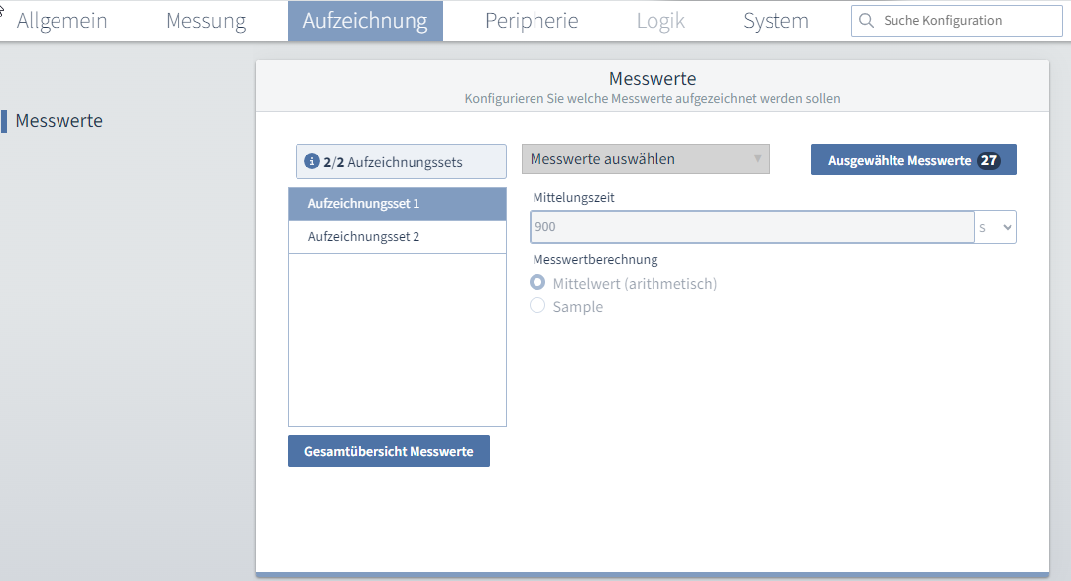Image resolution: width=1071 pixels, height=581 pixels.
Task: Select the Aufzeichnung tab
Action: pos(365,20)
